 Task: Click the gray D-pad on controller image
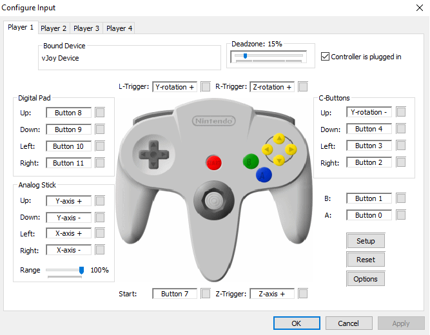pyautogui.click(x=152, y=154)
